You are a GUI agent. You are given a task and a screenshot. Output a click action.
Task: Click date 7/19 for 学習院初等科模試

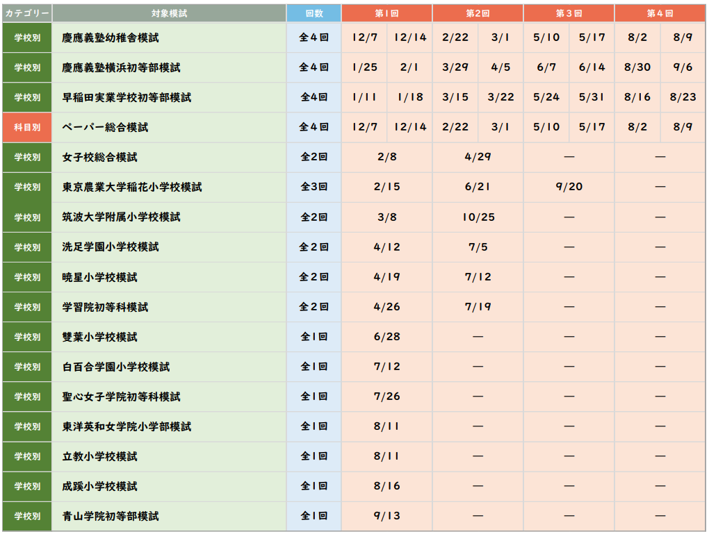[x=478, y=307]
